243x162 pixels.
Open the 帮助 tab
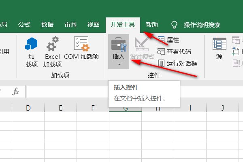click(x=151, y=25)
